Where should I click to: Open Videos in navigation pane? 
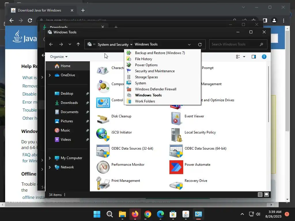click(x=68, y=140)
